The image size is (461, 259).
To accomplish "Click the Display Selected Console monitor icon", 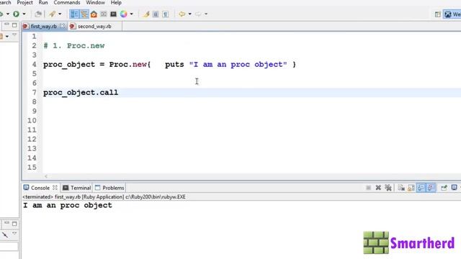I will click(455, 187).
